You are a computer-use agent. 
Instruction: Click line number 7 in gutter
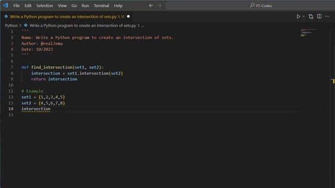tap(12, 67)
